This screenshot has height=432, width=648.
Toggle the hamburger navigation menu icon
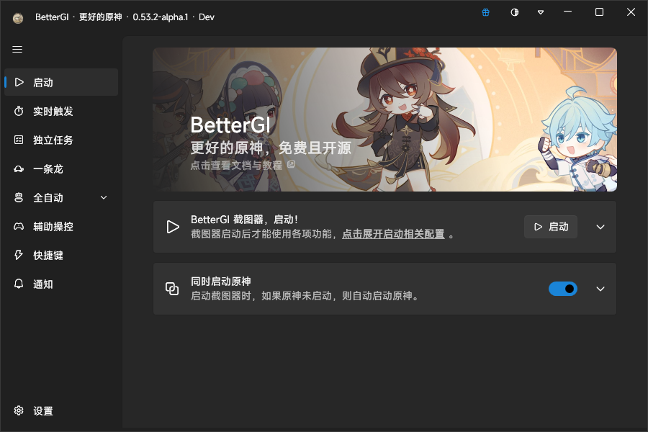(x=17, y=50)
